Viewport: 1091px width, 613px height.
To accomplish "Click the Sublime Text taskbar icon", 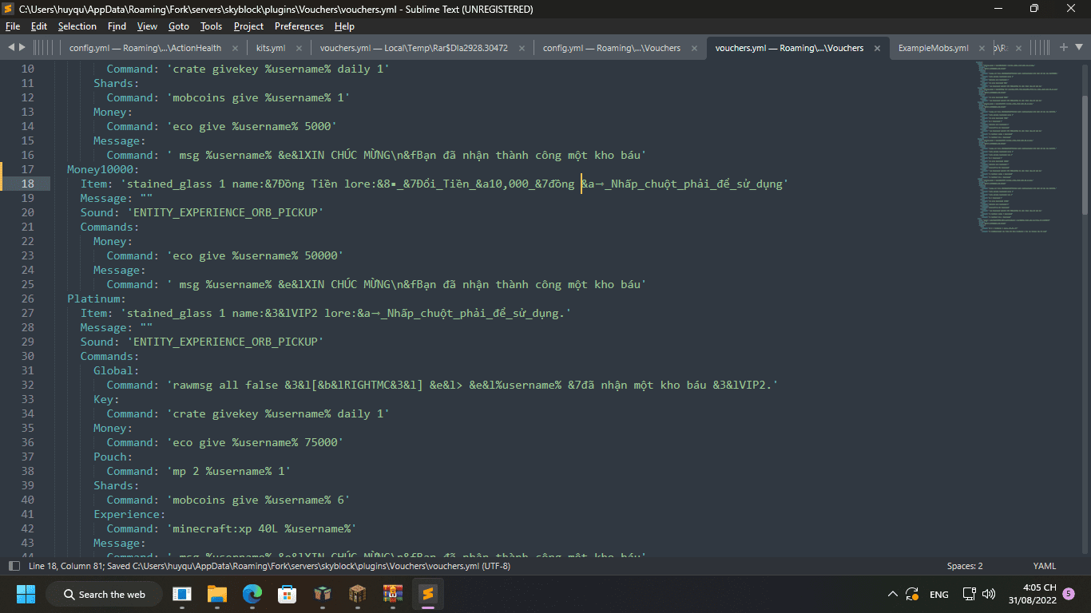I will coord(428,594).
